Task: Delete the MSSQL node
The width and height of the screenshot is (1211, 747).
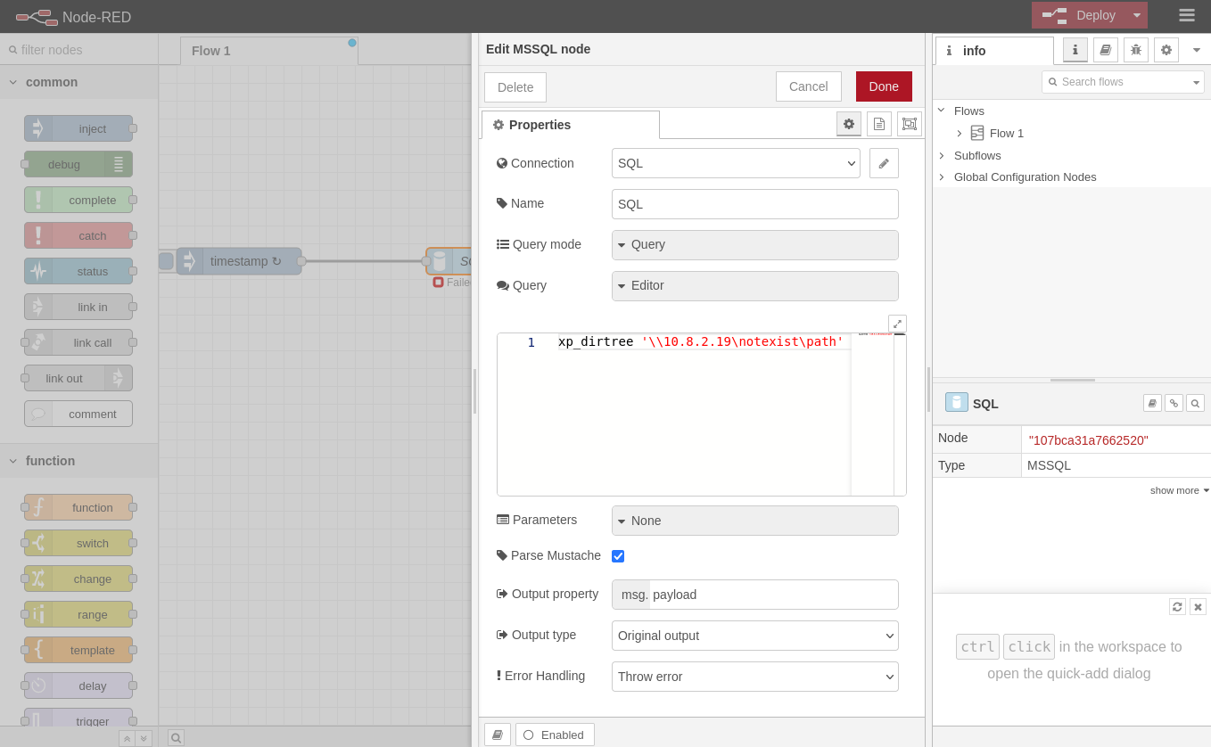Action: [x=515, y=87]
